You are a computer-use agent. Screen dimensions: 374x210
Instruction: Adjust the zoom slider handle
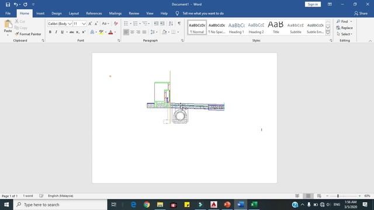click(338, 196)
